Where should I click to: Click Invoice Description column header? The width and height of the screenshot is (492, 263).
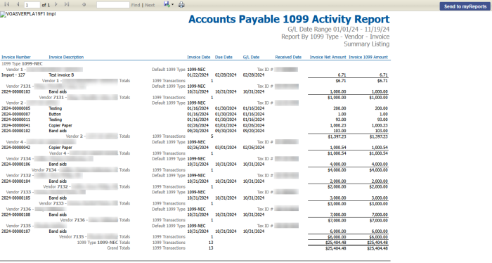(66, 57)
